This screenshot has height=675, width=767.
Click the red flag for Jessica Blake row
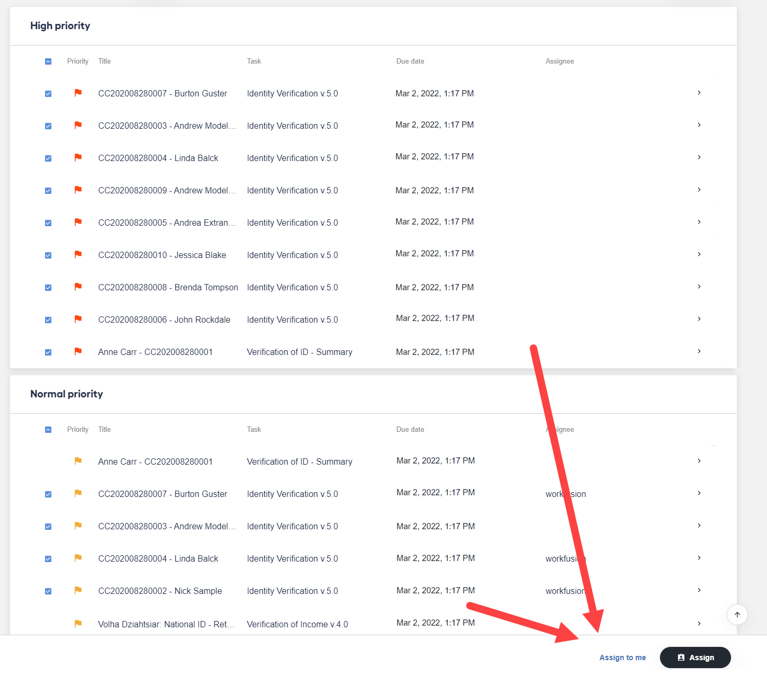[78, 254]
